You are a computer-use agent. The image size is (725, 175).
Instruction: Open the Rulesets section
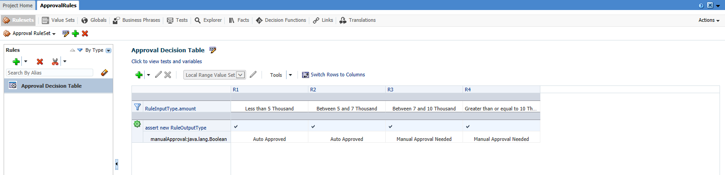tap(19, 20)
